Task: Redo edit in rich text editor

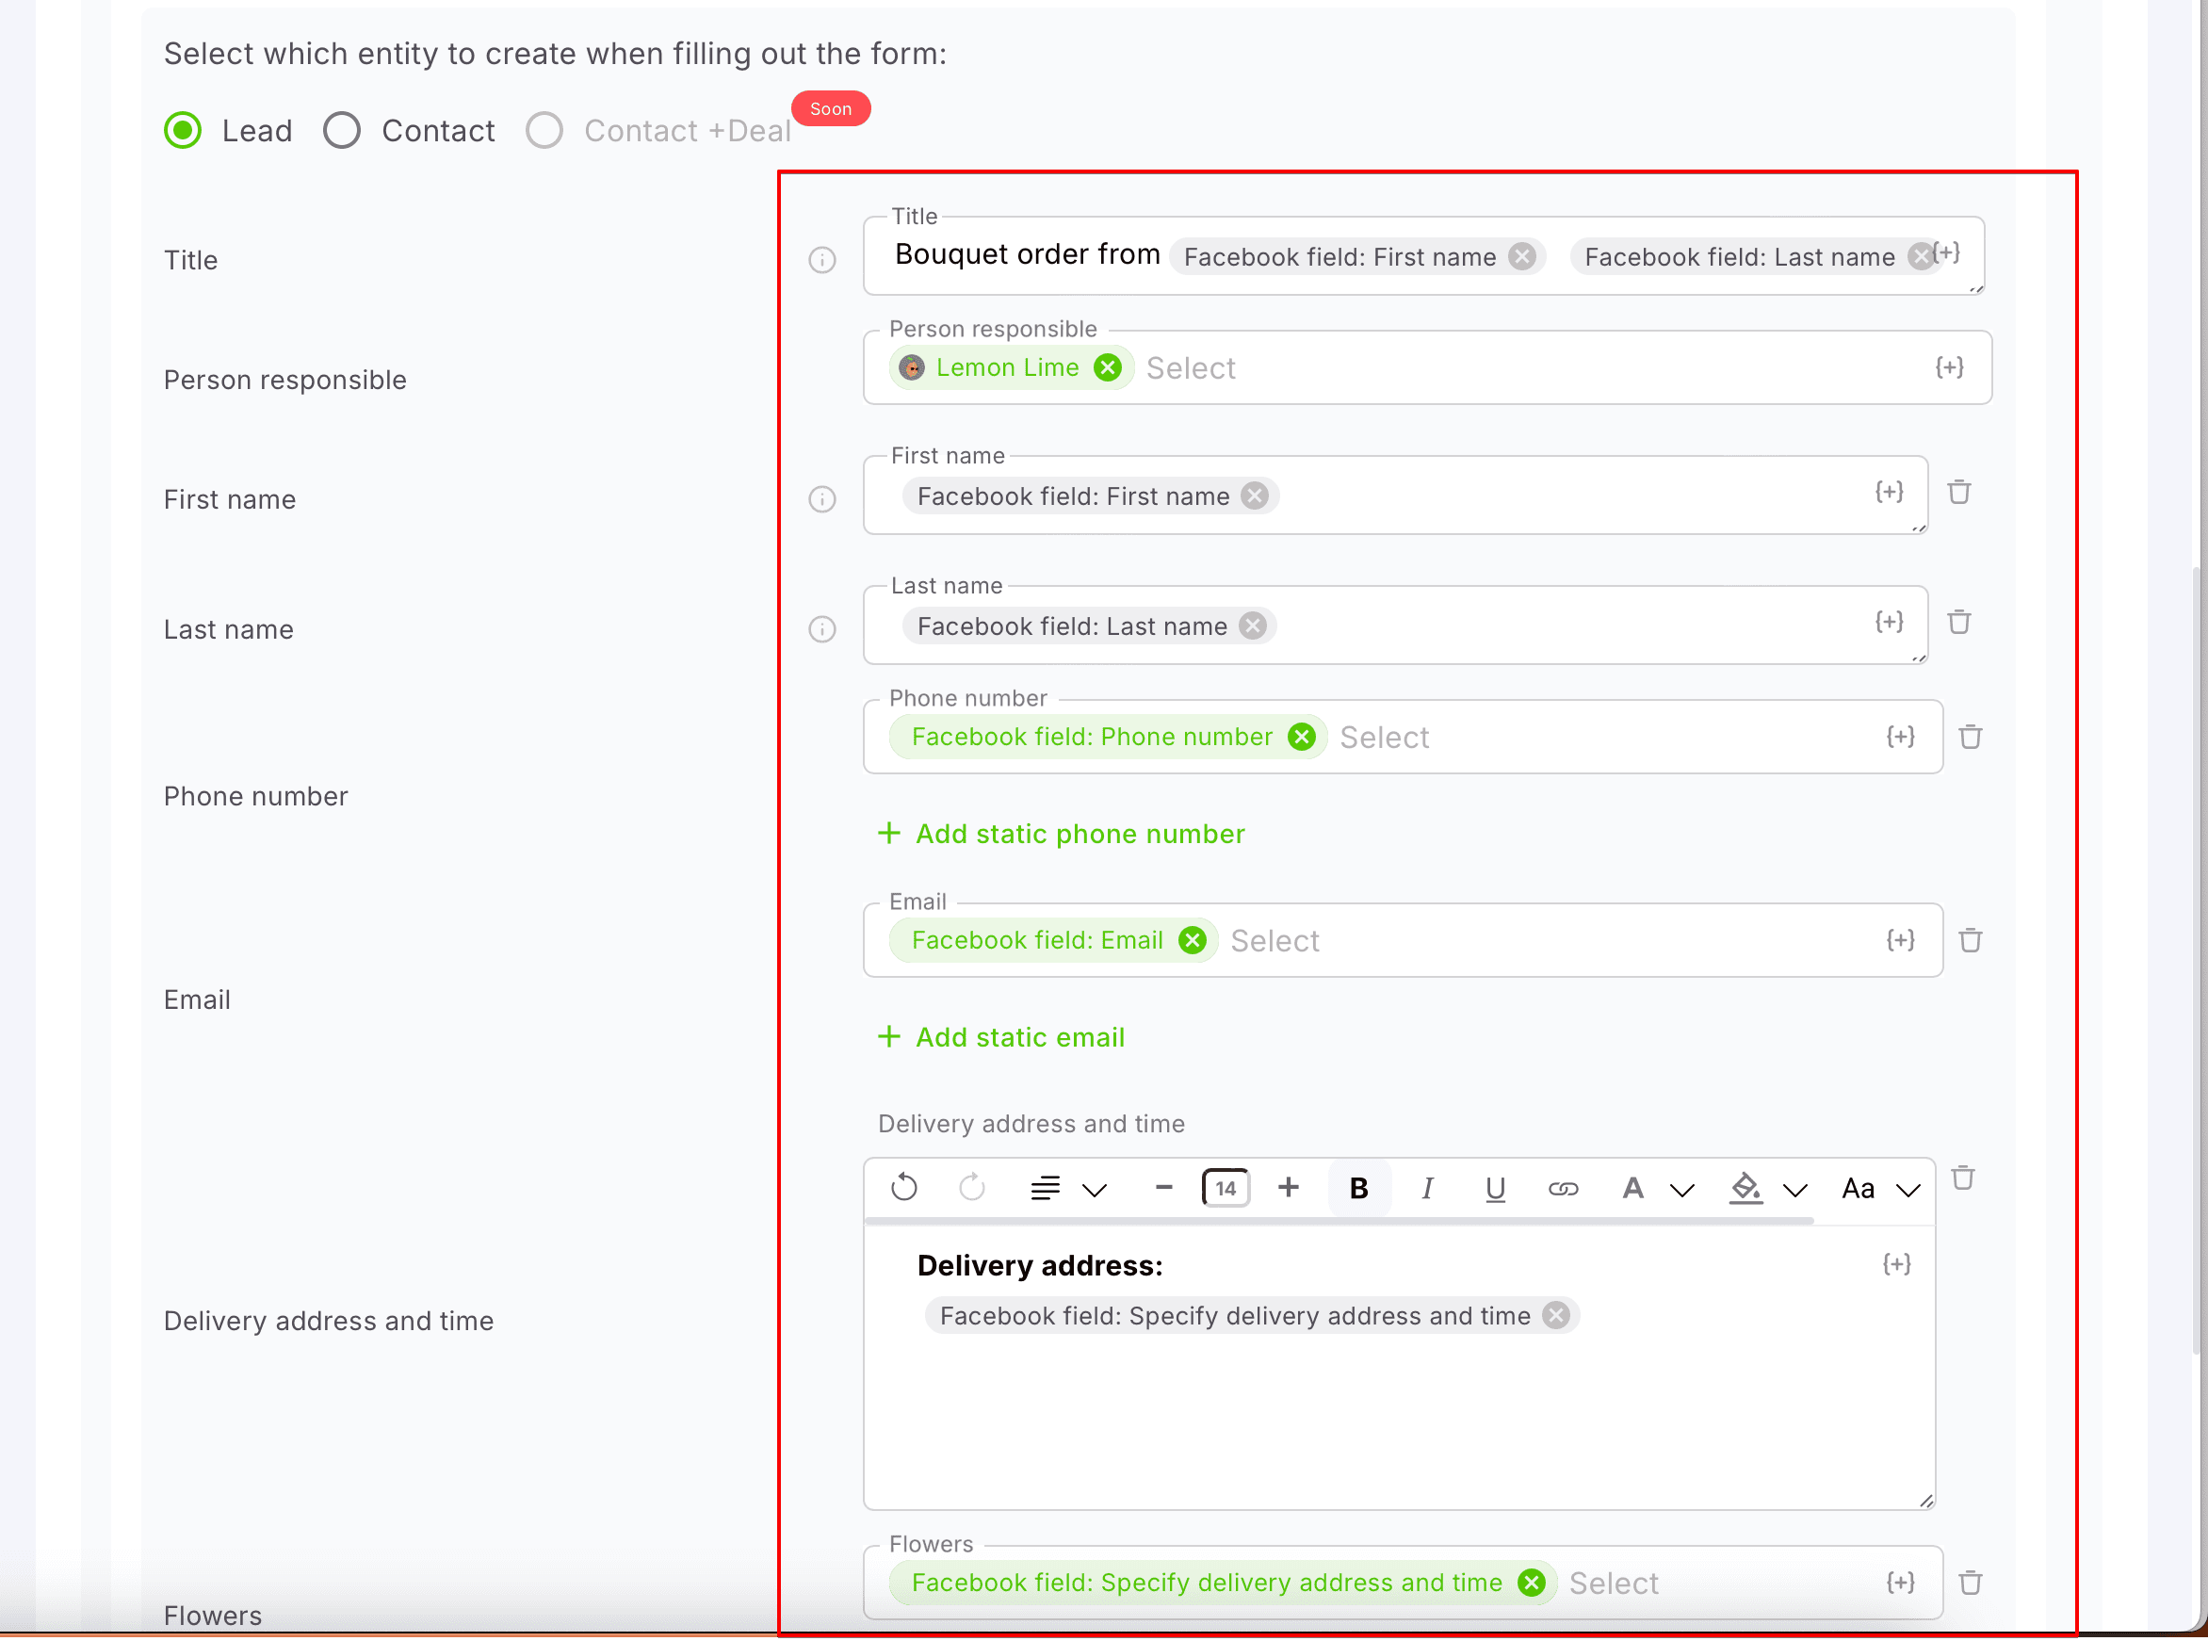Action: point(971,1188)
